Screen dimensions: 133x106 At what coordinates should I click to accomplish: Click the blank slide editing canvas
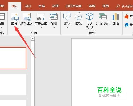point(102,72)
